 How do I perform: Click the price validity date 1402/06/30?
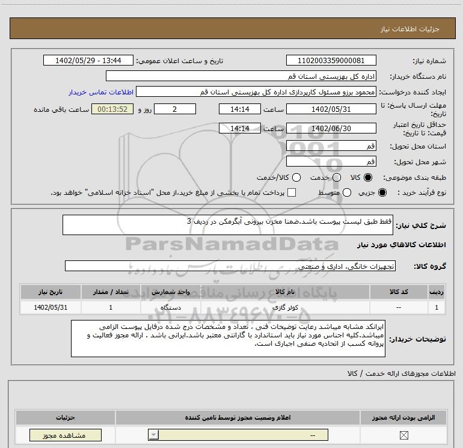pos(331,128)
